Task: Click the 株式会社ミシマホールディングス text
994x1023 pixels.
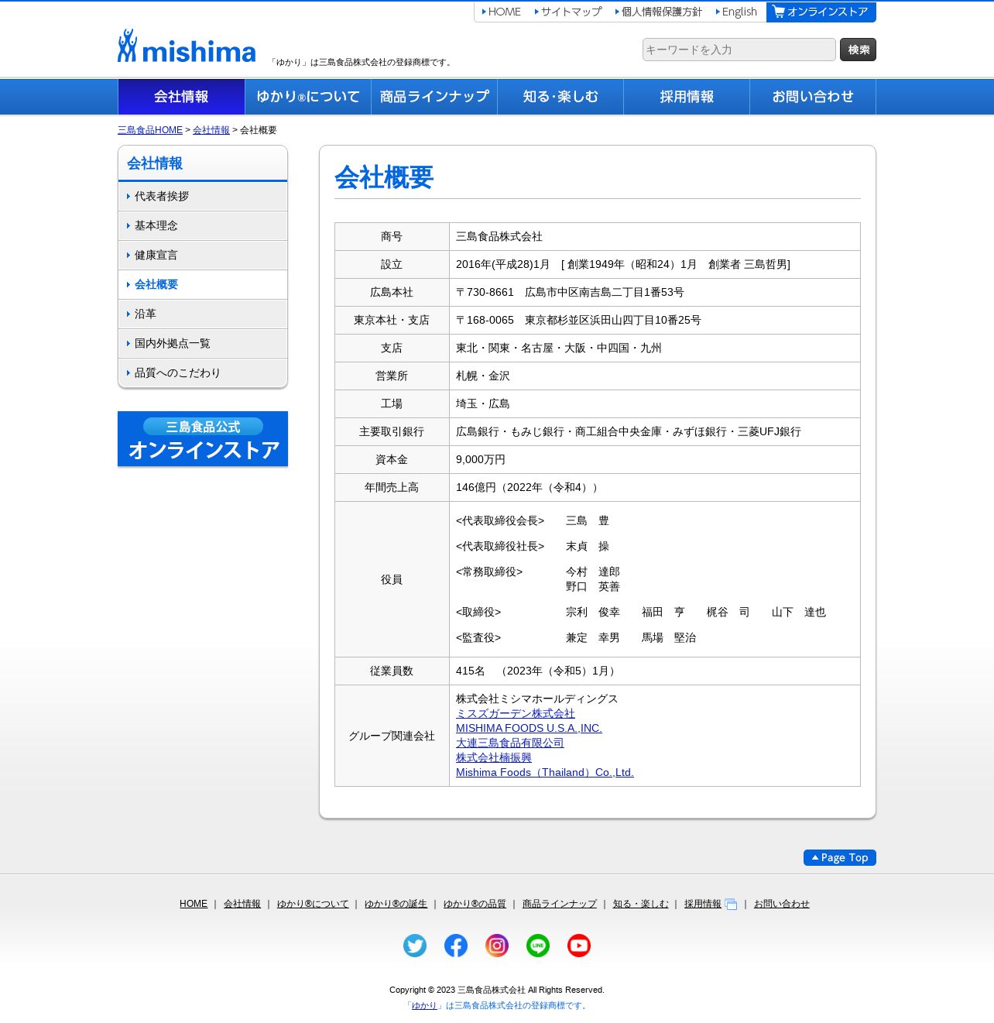Action: [537, 699]
